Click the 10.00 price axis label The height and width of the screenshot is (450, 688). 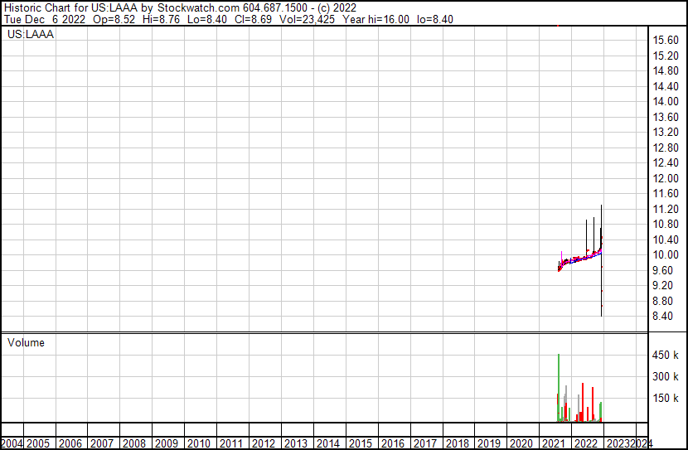tap(666, 255)
